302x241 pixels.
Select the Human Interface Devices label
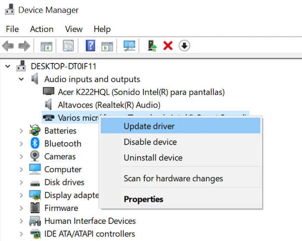(90, 221)
